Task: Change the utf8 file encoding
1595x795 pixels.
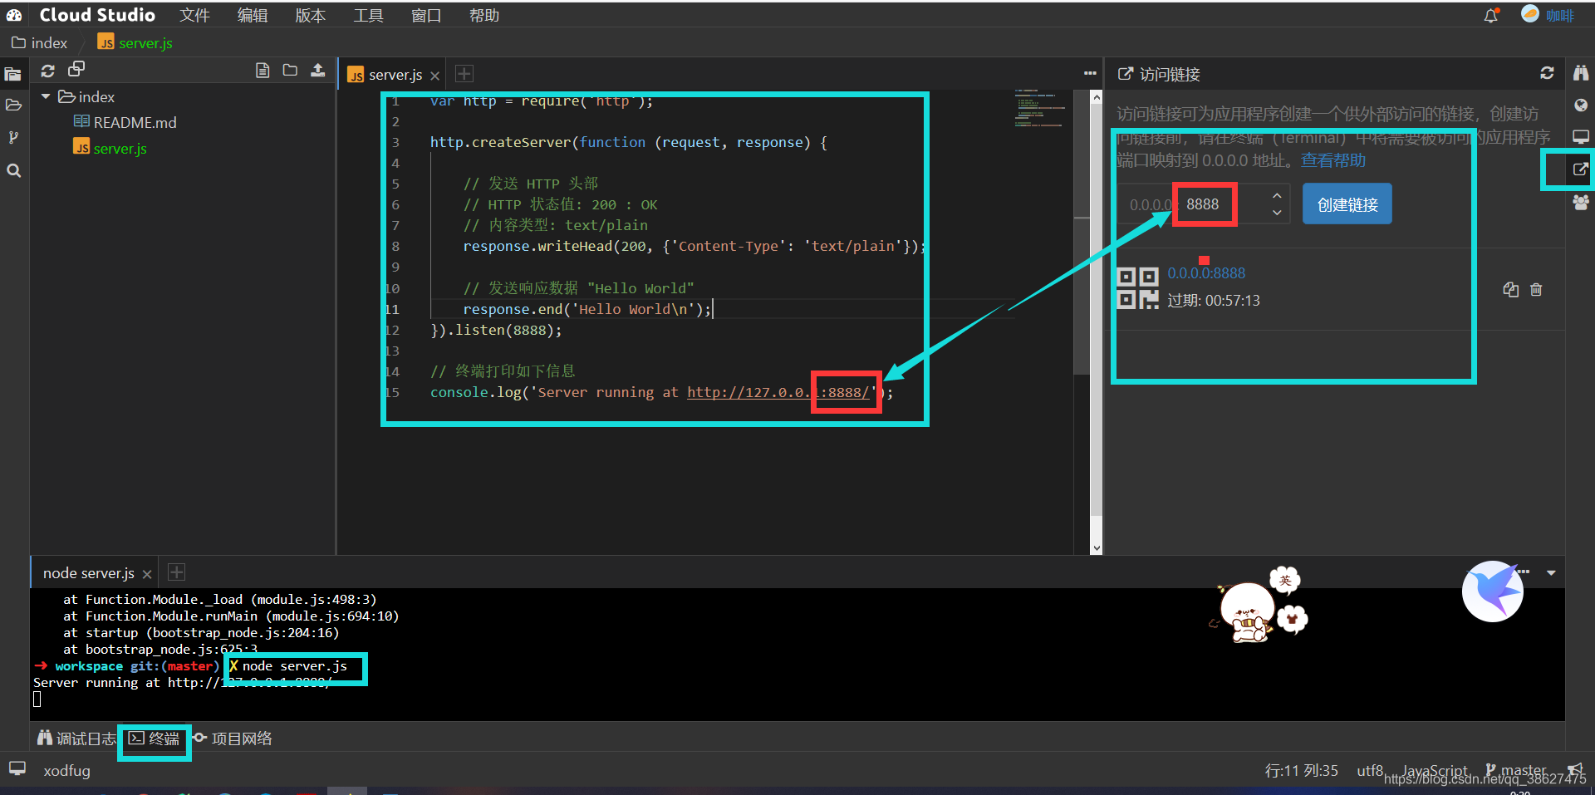Action: pyautogui.click(x=1370, y=771)
